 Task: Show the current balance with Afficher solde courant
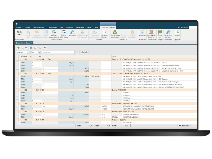click(x=54, y=34)
